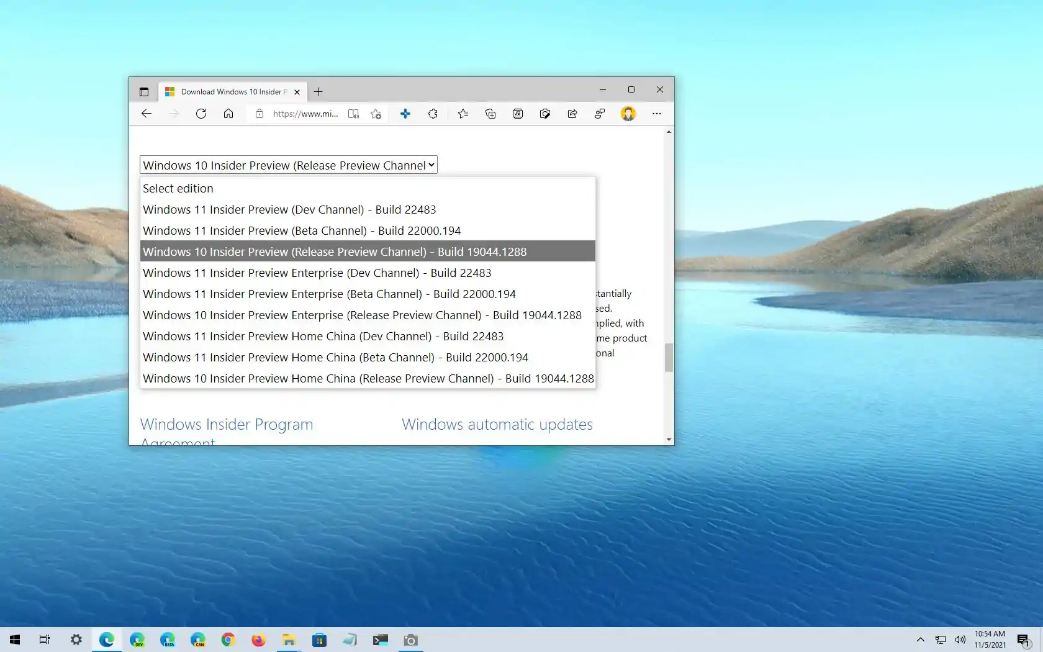The height and width of the screenshot is (652, 1043).
Task: Open Settings gear from the taskbar
Action: click(x=76, y=640)
